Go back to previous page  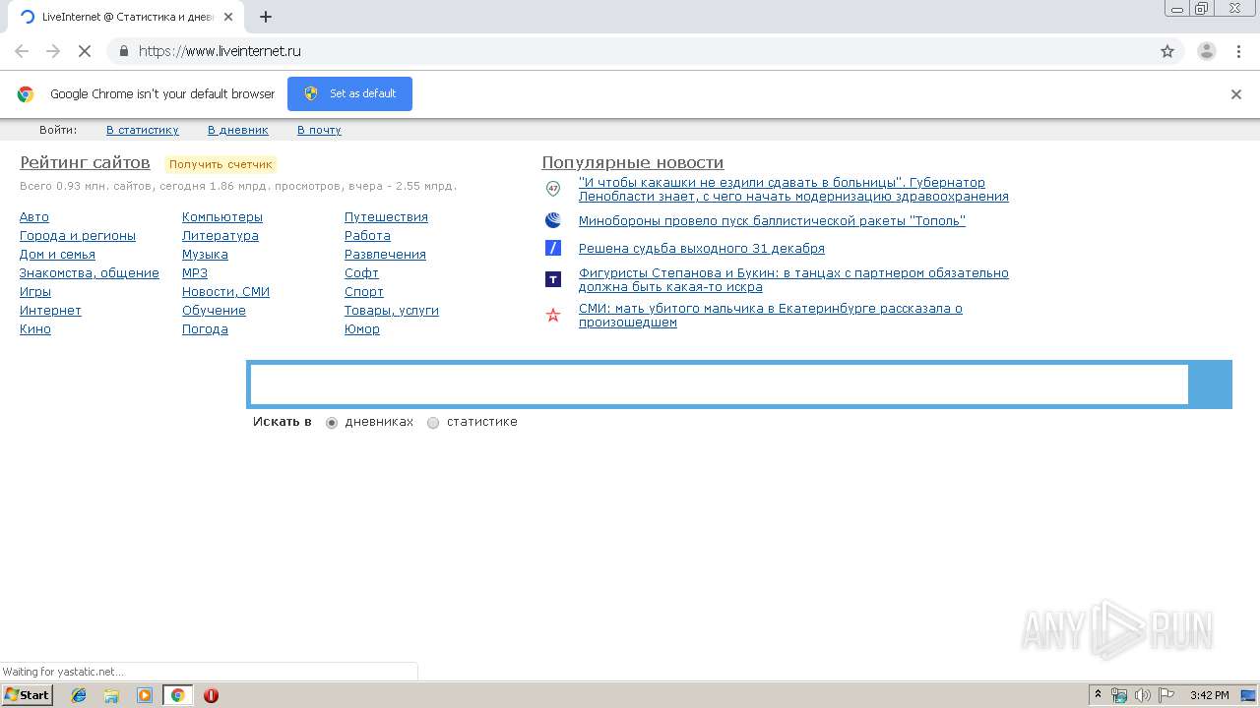(22, 51)
